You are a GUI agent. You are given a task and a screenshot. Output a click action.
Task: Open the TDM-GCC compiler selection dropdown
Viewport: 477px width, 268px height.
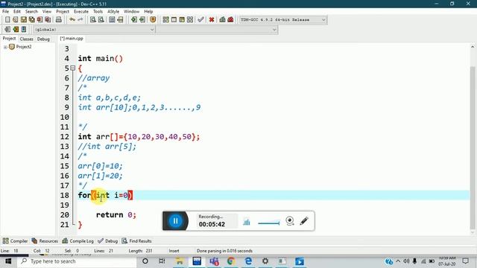click(x=323, y=20)
